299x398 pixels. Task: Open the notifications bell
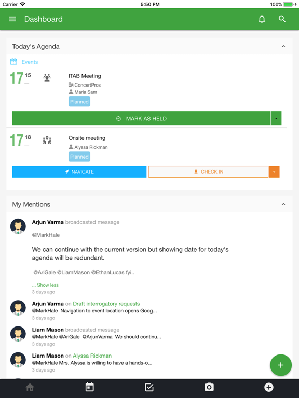click(x=262, y=19)
